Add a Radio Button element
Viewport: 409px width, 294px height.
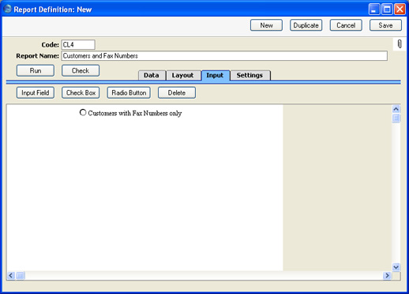tap(129, 92)
